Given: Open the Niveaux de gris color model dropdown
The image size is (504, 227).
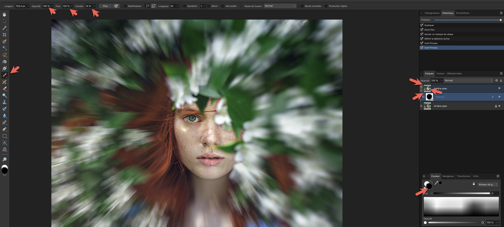Looking at the screenshot, I should pyautogui.click(x=488, y=184).
